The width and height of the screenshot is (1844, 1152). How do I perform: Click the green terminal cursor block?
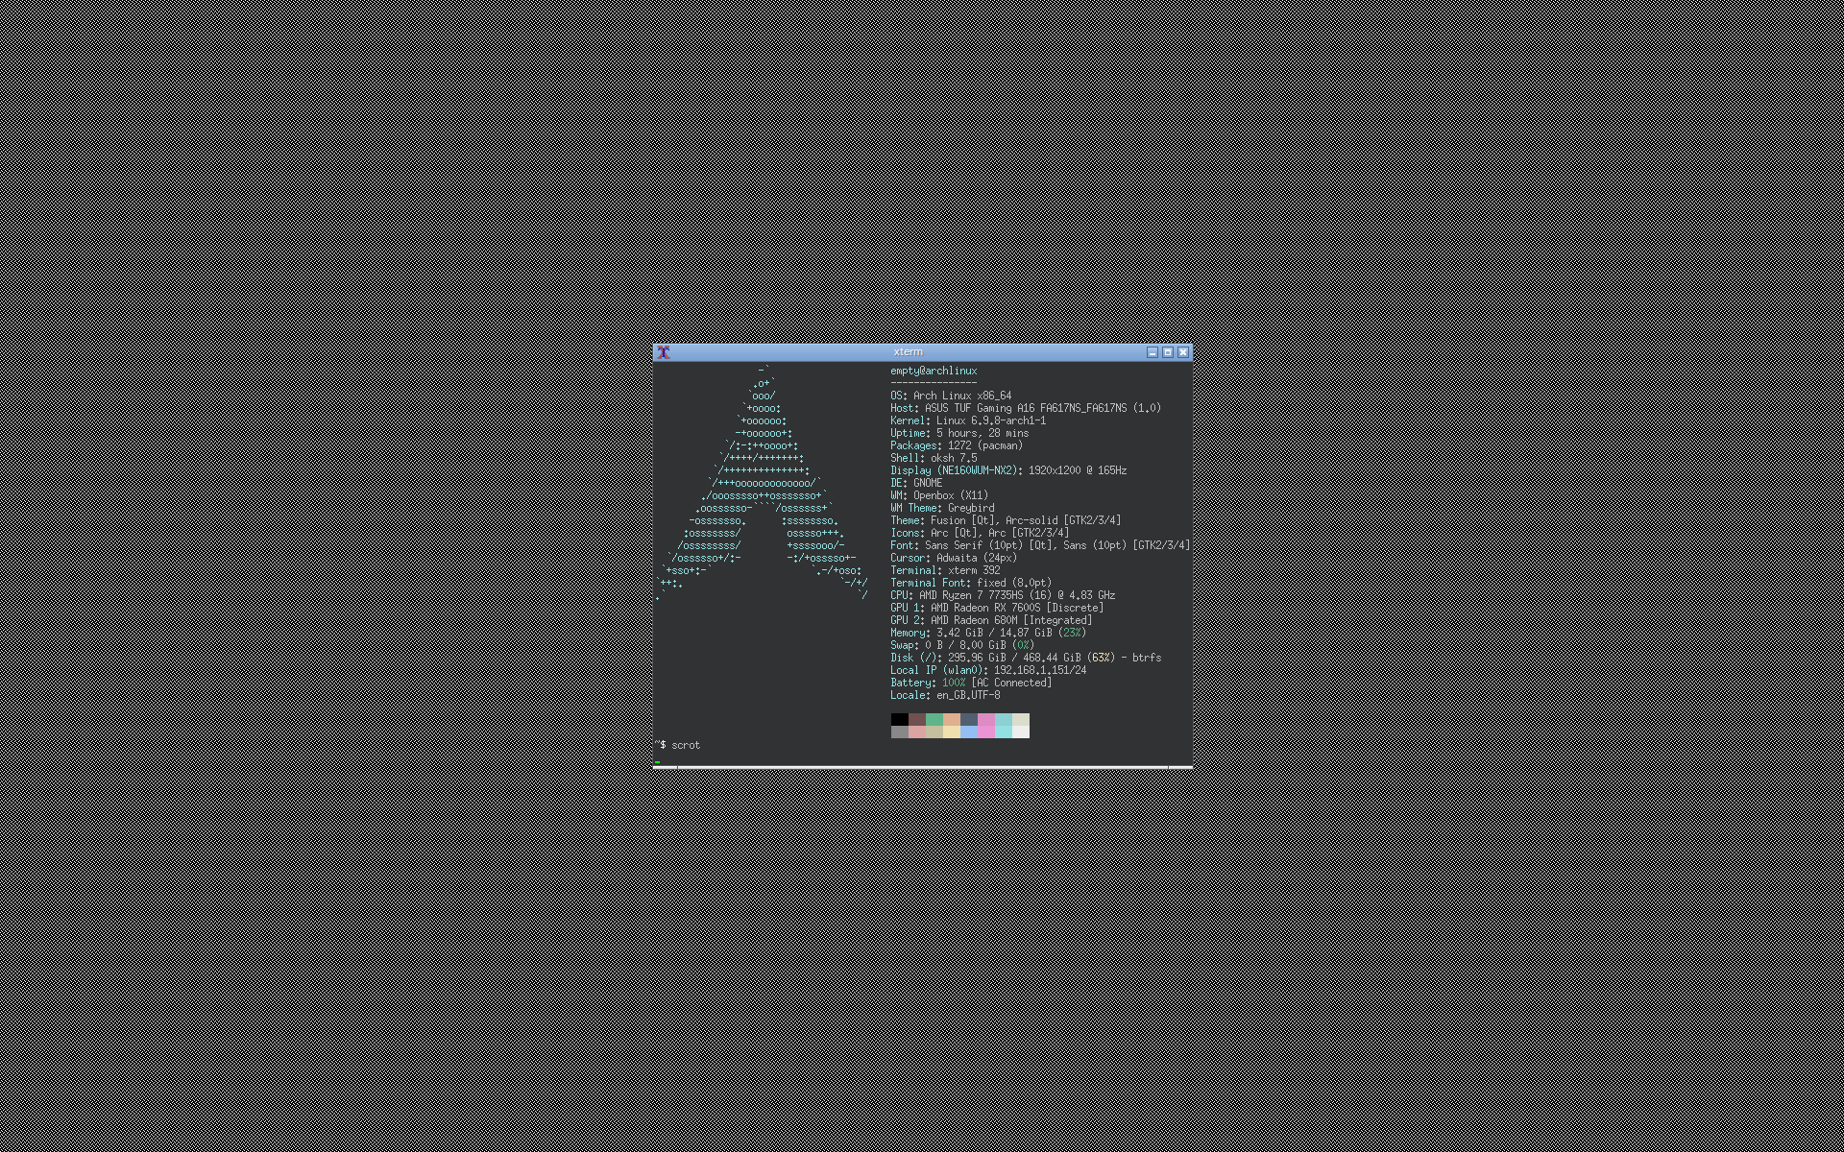point(657,763)
